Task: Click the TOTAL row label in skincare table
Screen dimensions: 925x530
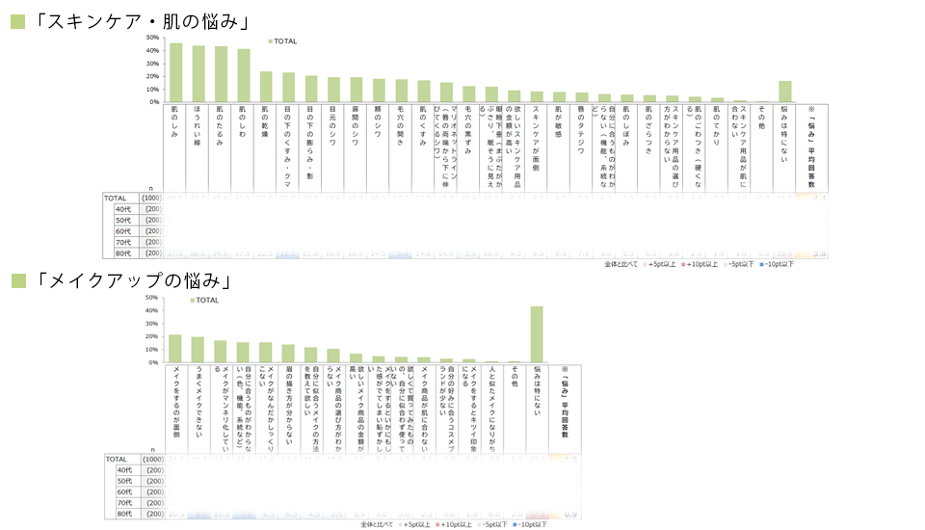Action: (x=116, y=198)
